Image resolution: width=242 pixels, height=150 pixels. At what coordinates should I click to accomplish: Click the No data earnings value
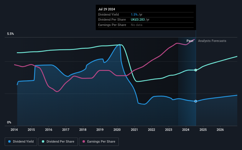pyautogui.click(x=136, y=25)
